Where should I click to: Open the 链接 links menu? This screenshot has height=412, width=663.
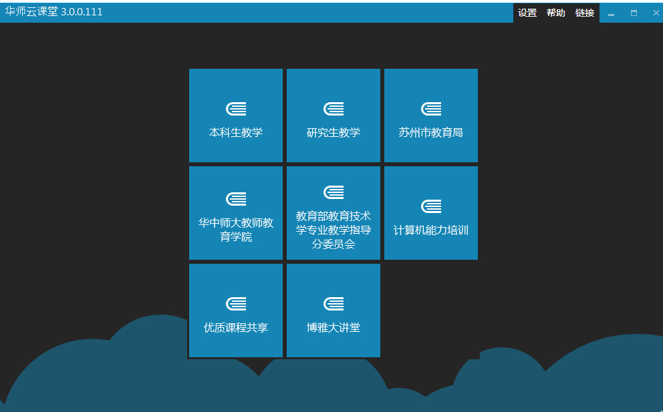pyautogui.click(x=584, y=12)
